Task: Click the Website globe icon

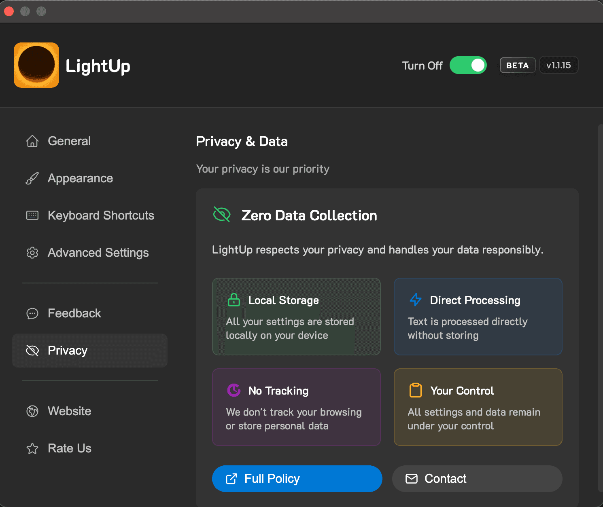Action: 32,411
